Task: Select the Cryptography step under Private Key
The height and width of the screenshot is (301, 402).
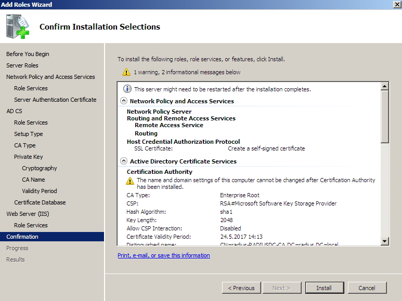Action: coord(40,168)
